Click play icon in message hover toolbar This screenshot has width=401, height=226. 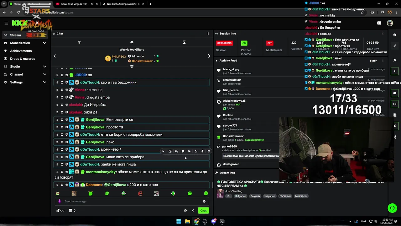(x=163, y=151)
